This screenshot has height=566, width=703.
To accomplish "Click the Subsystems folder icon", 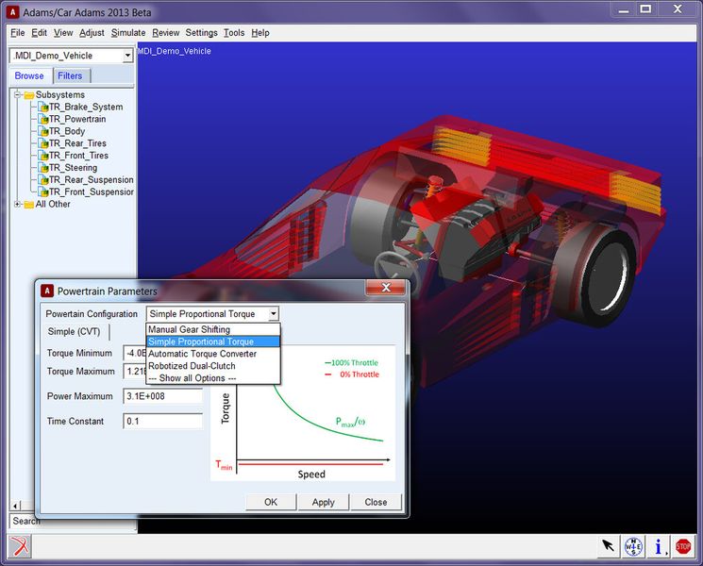I will (x=29, y=94).
